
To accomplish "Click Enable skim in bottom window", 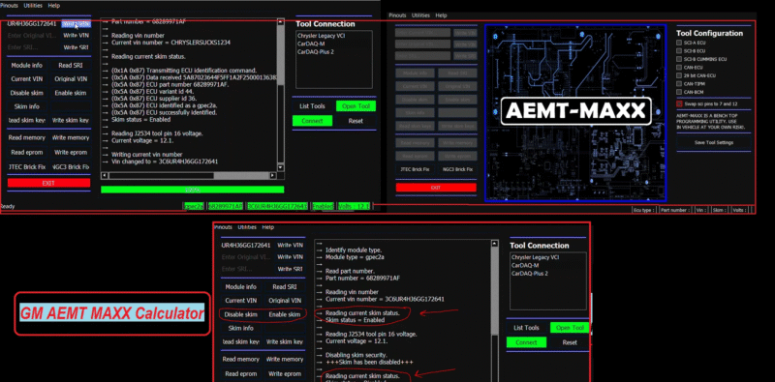I will 285,314.
